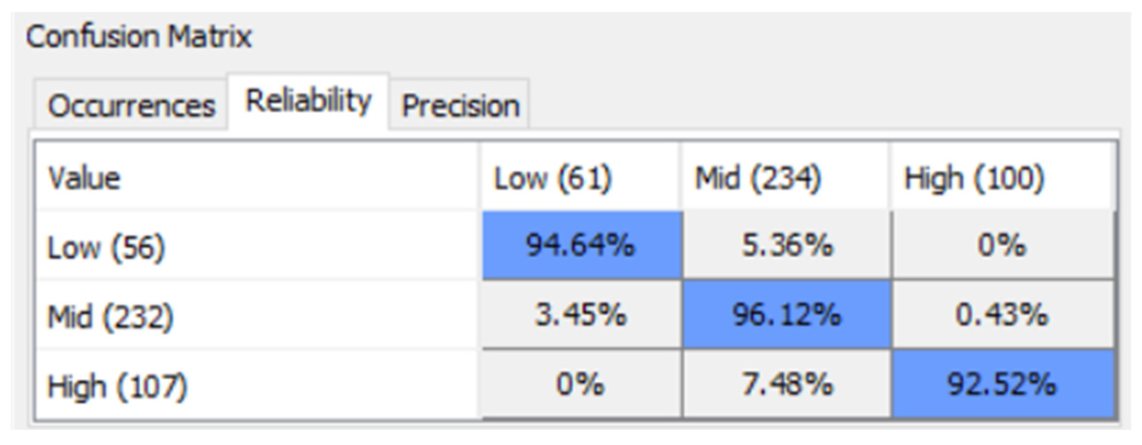Image resolution: width=1142 pixels, height=445 pixels.
Task: Click the 5.36% cell
Action: [x=787, y=245]
